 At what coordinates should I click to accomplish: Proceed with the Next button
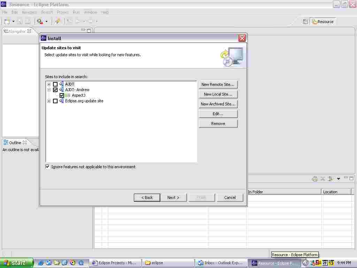(173, 198)
